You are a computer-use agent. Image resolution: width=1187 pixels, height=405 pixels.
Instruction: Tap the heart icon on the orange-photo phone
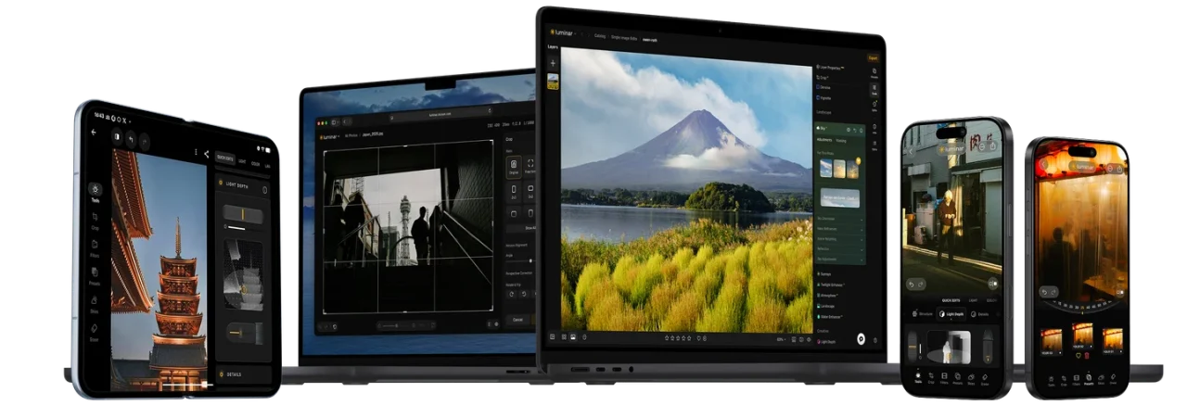coord(1078,354)
